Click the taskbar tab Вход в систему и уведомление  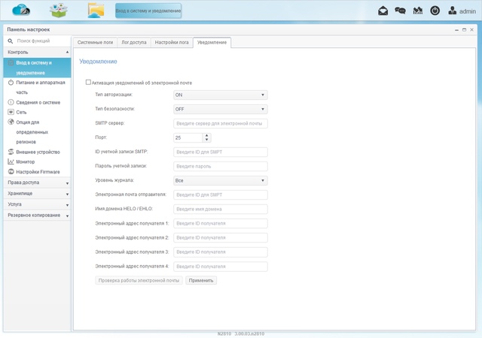[x=148, y=11]
